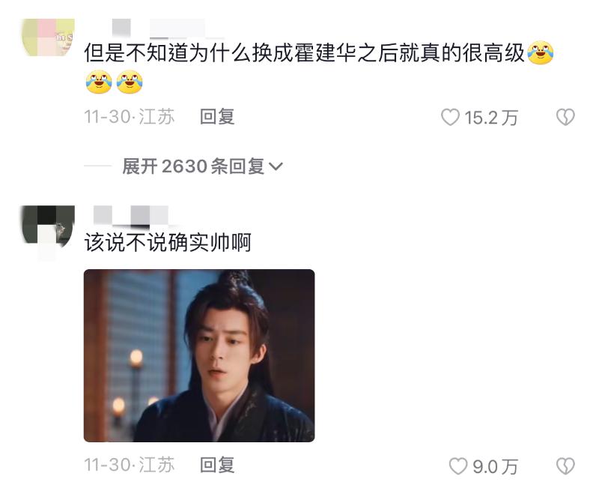Tap the crying-laugh emoji ending the first line

(x=540, y=52)
